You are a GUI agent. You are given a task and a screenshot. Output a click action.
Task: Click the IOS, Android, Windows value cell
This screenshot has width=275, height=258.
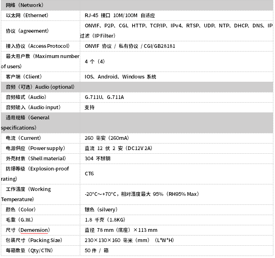(x=120, y=76)
